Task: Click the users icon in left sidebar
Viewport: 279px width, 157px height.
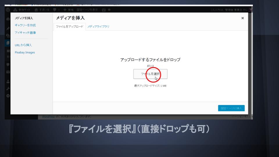Action: [8, 81]
